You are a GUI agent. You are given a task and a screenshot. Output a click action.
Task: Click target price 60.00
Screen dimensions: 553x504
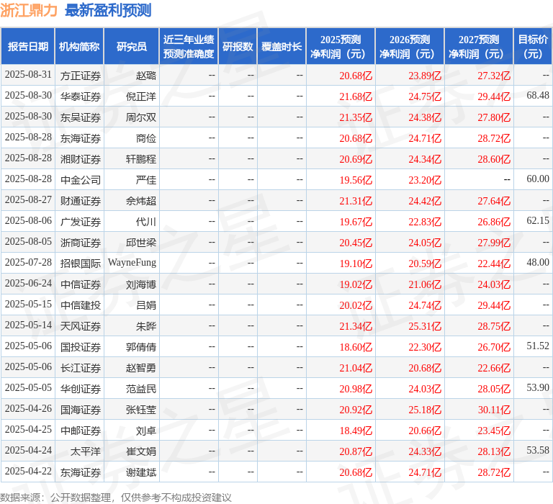click(x=538, y=179)
